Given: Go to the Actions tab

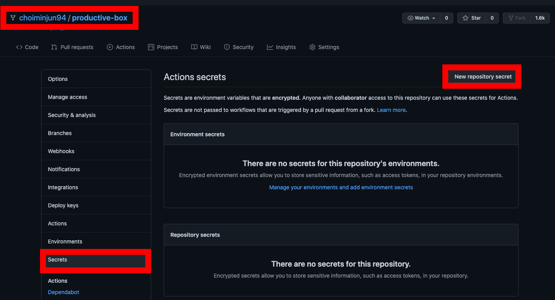Looking at the screenshot, I should pos(121,47).
